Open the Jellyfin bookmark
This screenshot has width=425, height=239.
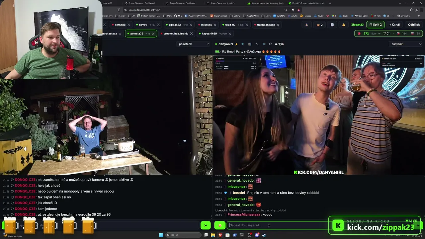click(293, 16)
